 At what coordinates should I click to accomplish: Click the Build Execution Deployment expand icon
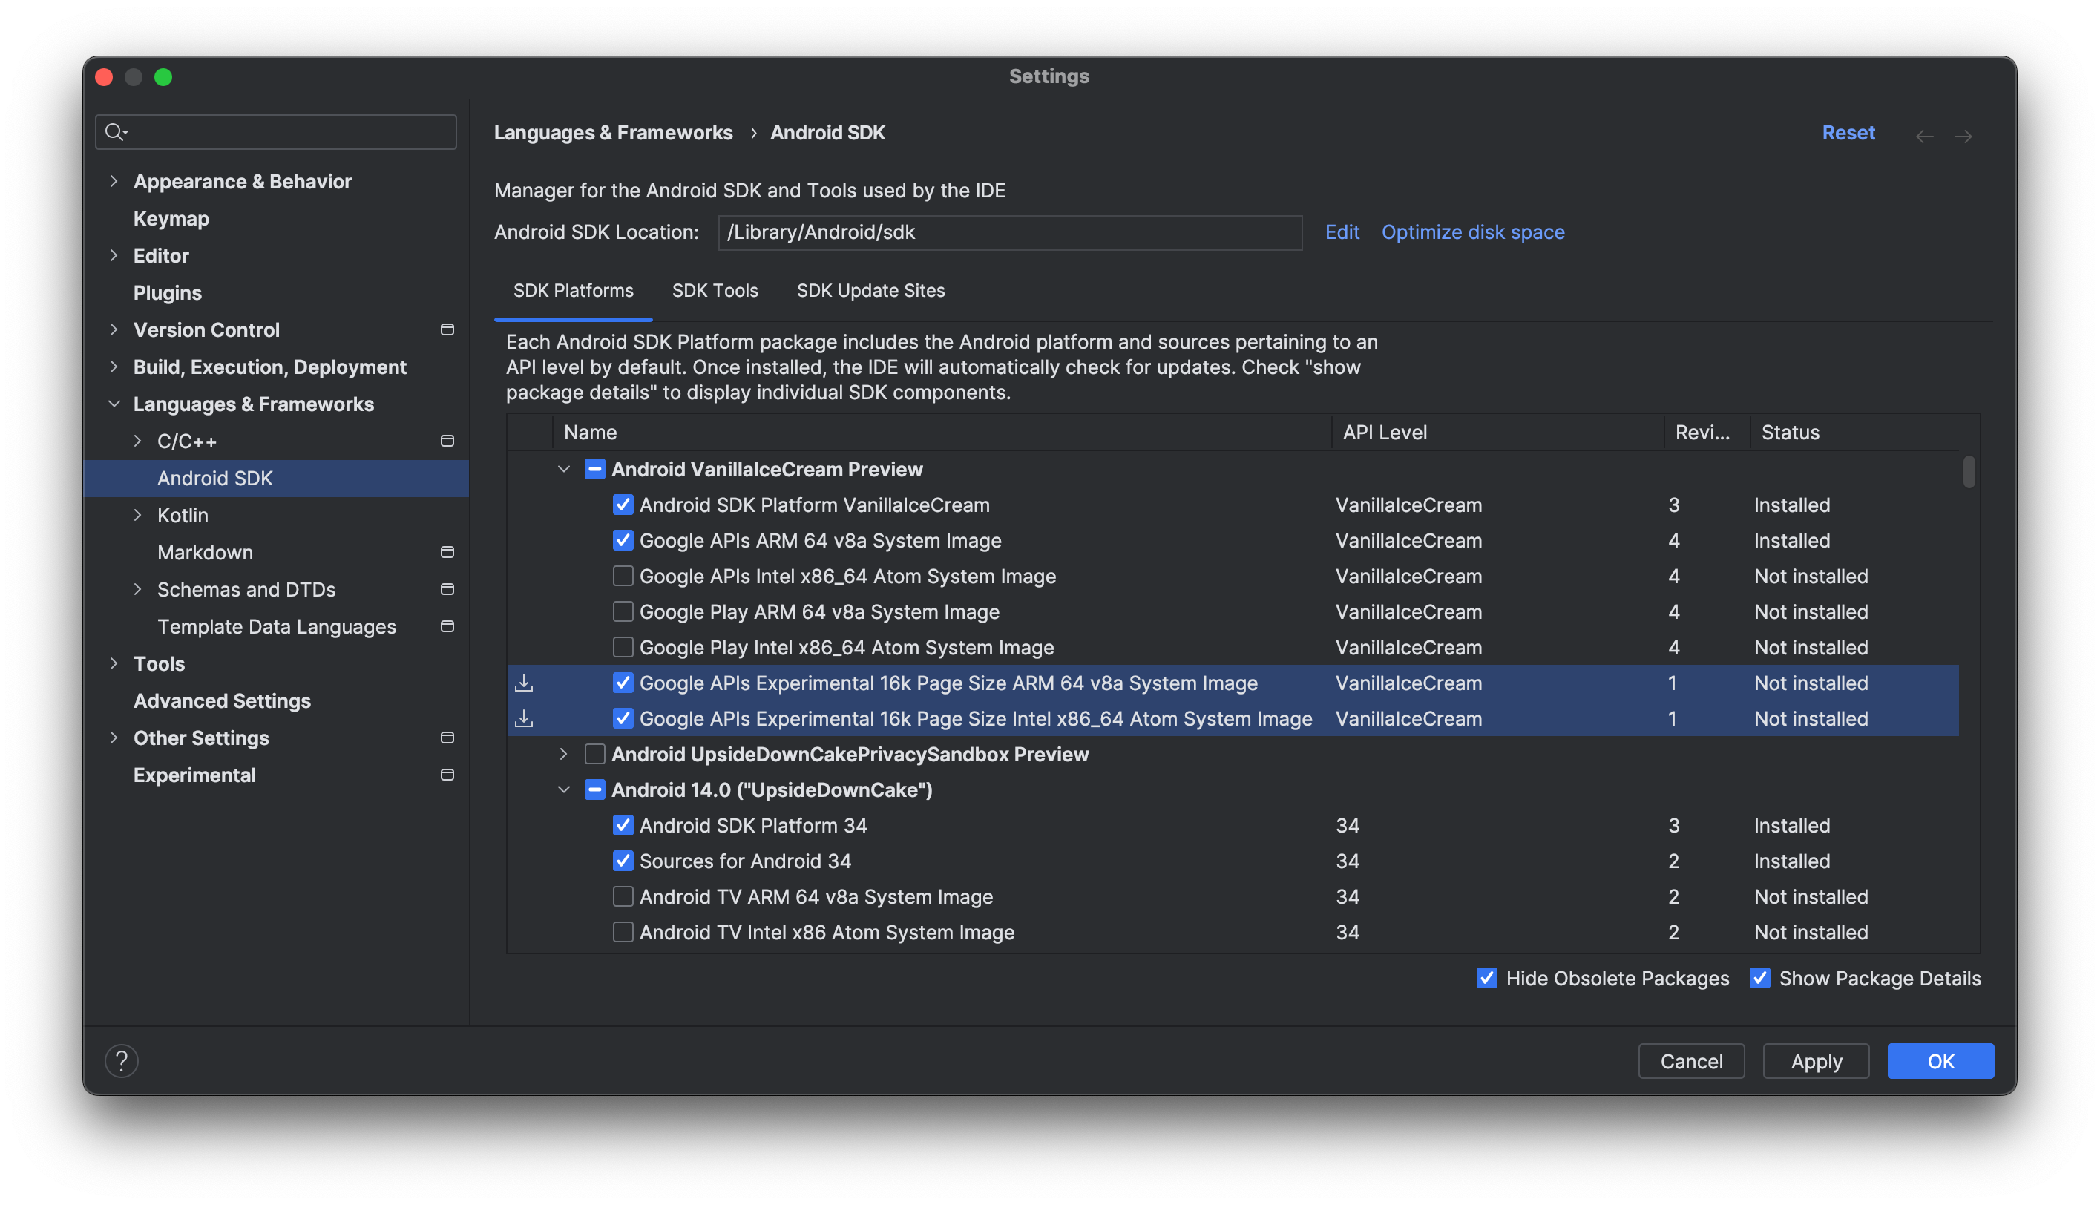[x=115, y=366]
